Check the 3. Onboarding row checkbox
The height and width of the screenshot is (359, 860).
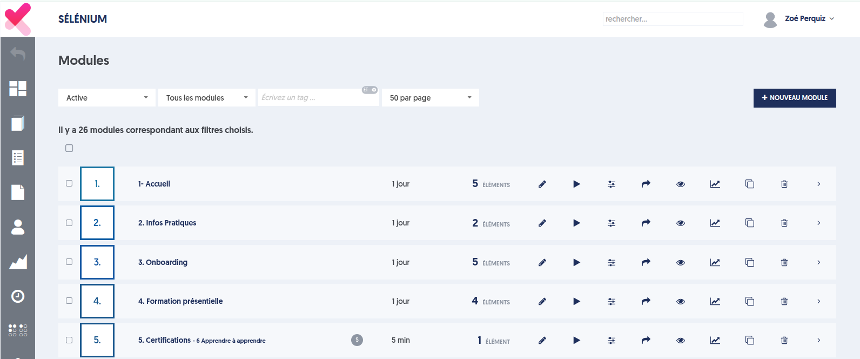pyautogui.click(x=69, y=262)
